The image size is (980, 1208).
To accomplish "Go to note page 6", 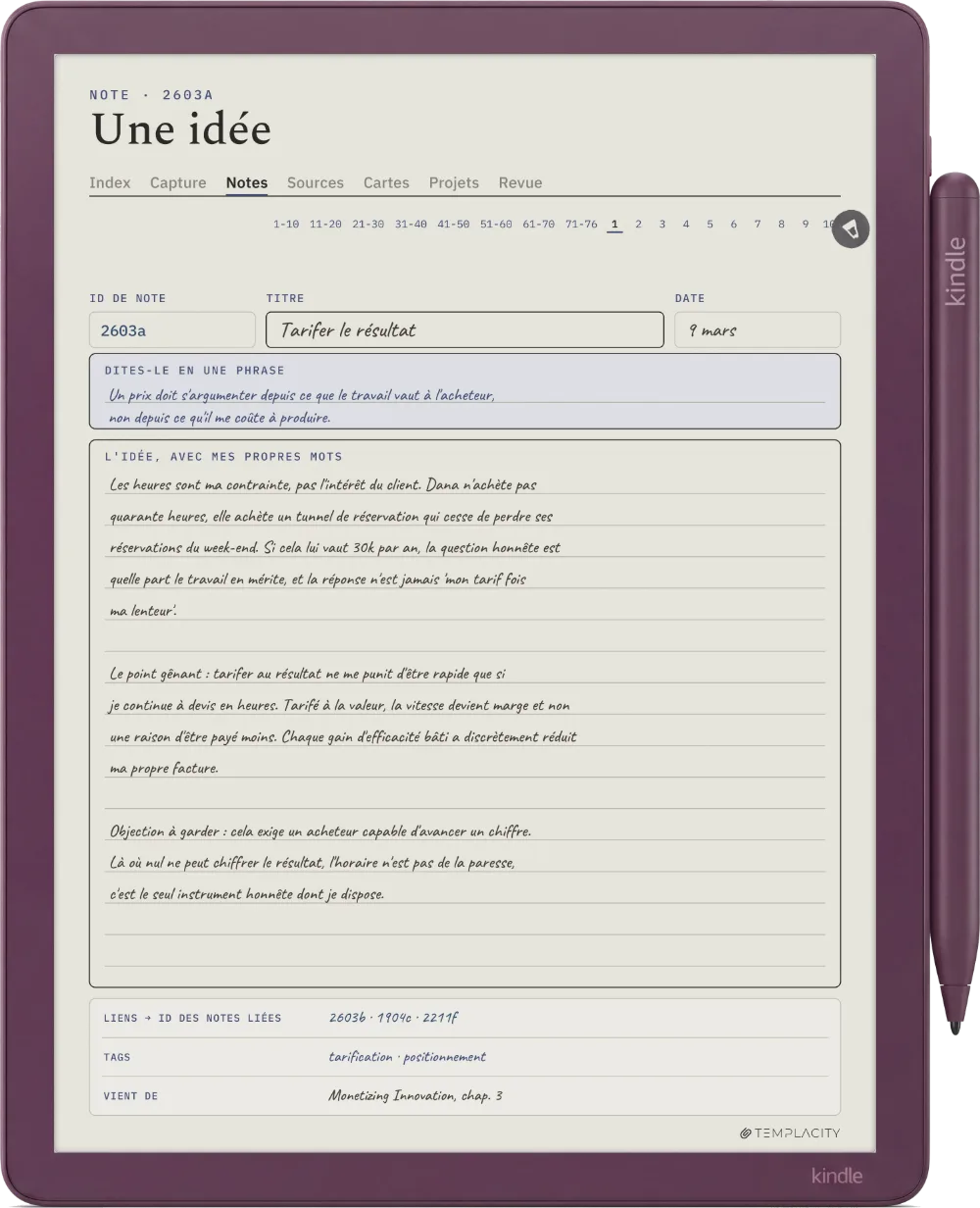I will 733,225.
